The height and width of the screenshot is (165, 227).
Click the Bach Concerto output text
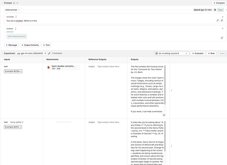click(147, 89)
